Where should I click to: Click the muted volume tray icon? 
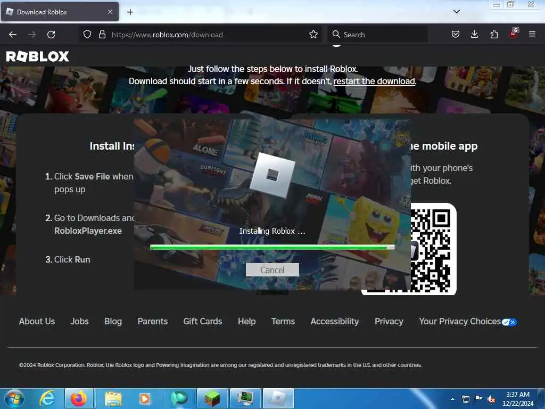(x=491, y=399)
